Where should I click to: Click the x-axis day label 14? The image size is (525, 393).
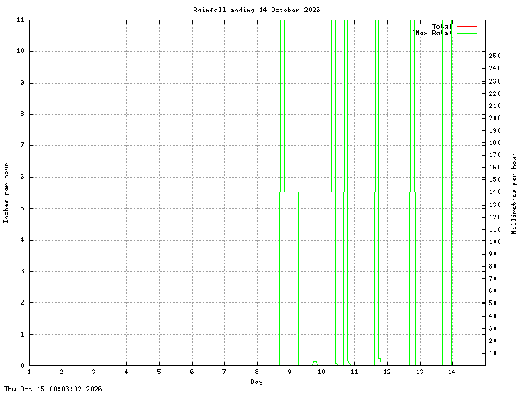[x=452, y=372]
